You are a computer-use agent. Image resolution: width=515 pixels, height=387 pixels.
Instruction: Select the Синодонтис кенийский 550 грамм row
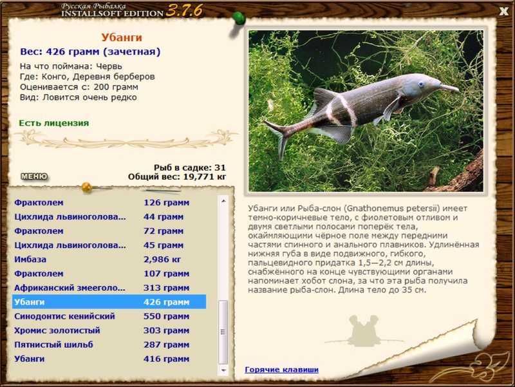109,316
